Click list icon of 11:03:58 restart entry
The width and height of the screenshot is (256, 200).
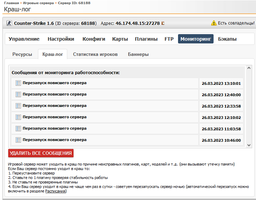[18, 128]
